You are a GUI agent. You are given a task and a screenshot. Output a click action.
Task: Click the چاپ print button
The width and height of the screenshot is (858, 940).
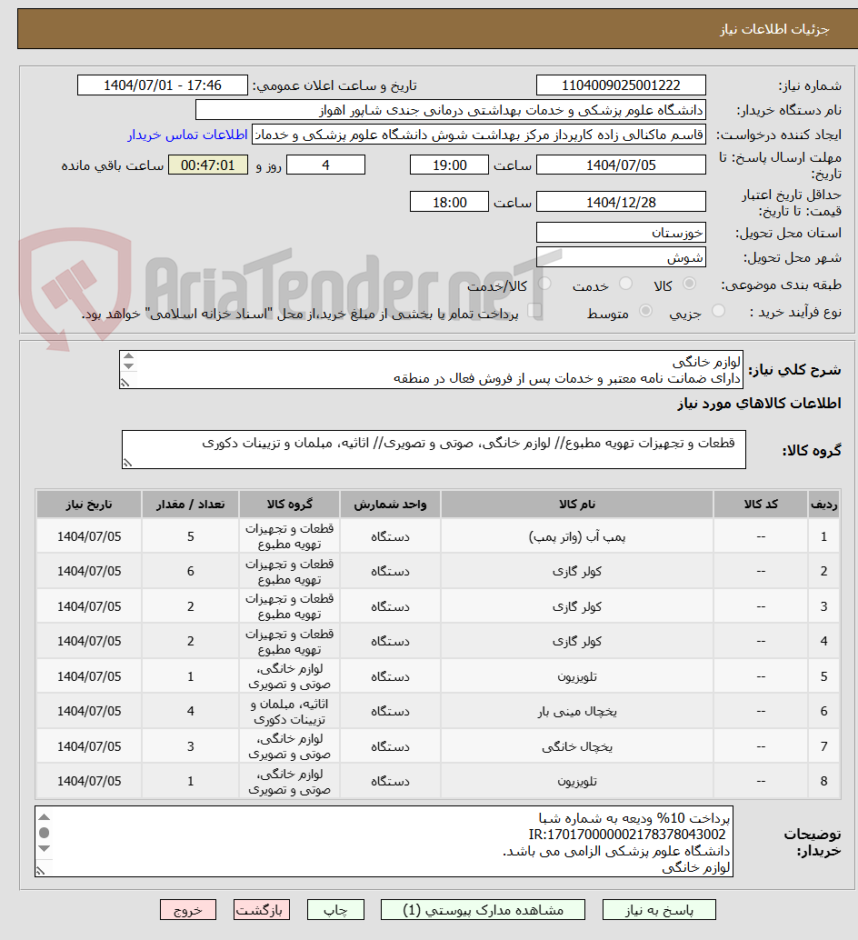(x=335, y=909)
